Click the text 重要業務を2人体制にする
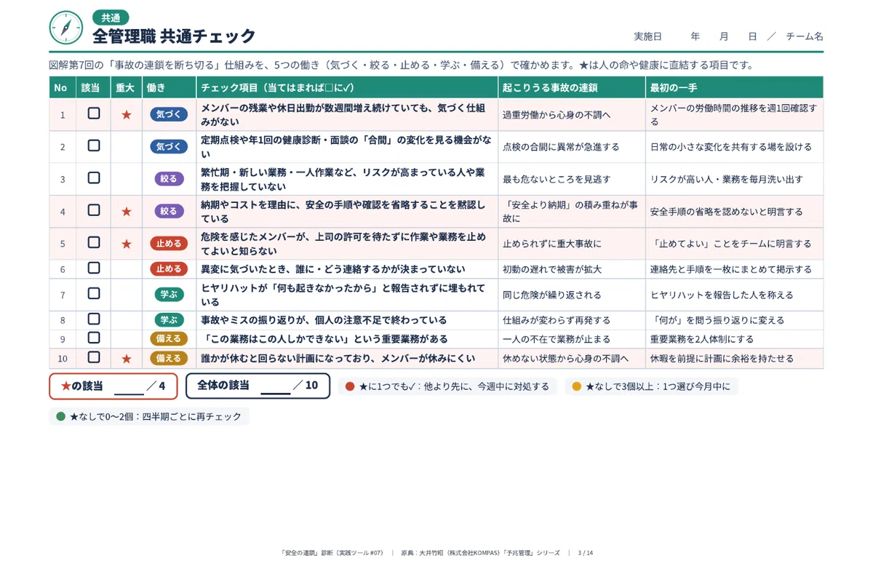The width and height of the screenshot is (873, 566). 702,339
